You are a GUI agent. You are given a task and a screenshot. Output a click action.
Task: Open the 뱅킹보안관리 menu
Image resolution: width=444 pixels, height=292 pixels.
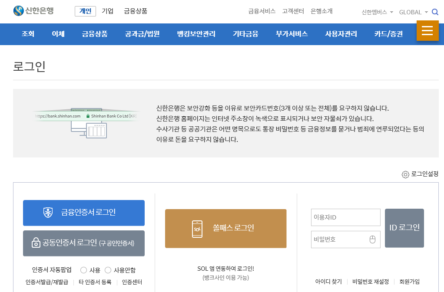coord(196,34)
